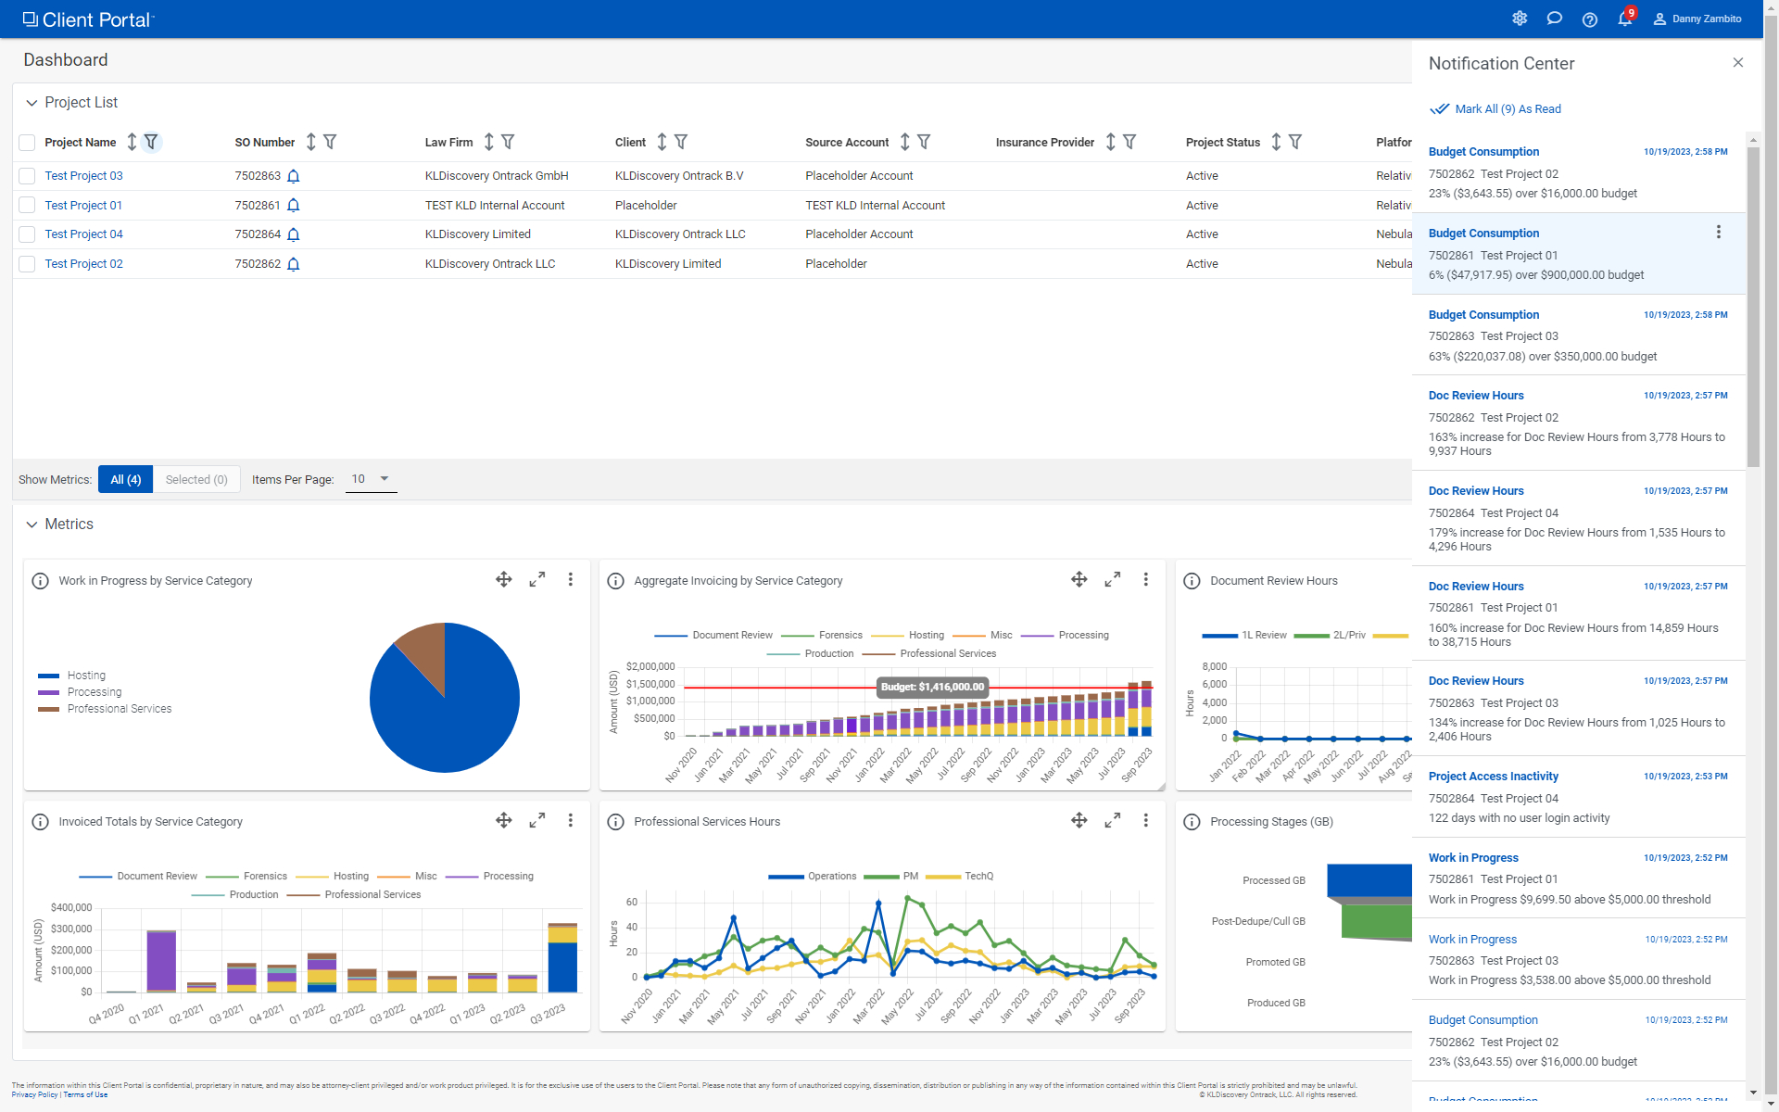Expand Aggregate Invoicing chart to fullscreen
This screenshot has width=1779, height=1112.
1113,579
